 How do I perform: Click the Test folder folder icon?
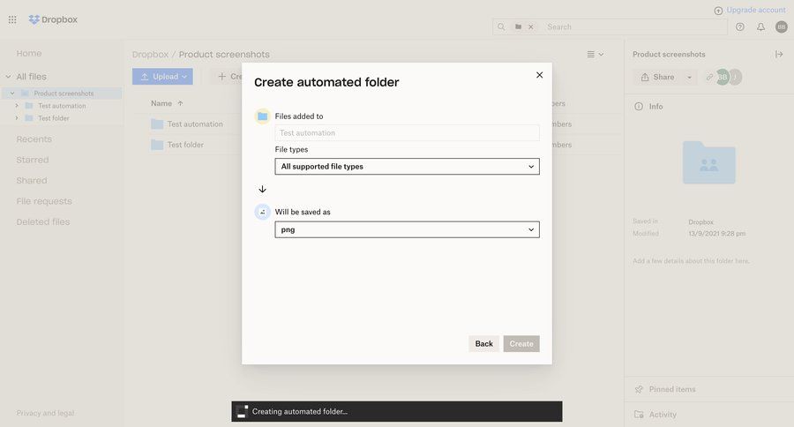(x=157, y=145)
